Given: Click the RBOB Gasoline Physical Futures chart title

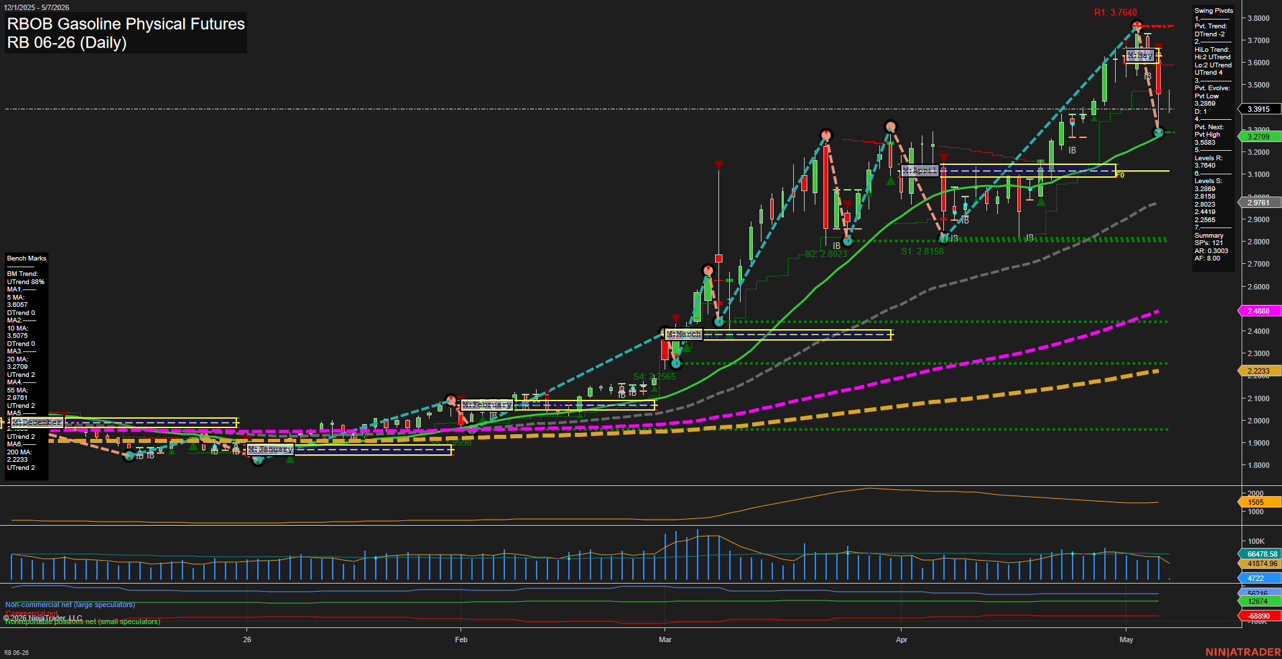Looking at the screenshot, I should (x=126, y=24).
